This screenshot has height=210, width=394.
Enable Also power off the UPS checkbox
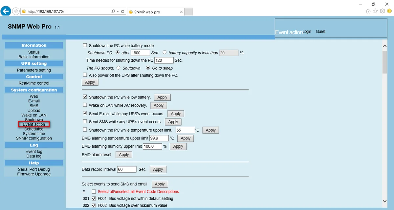click(x=85, y=75)
